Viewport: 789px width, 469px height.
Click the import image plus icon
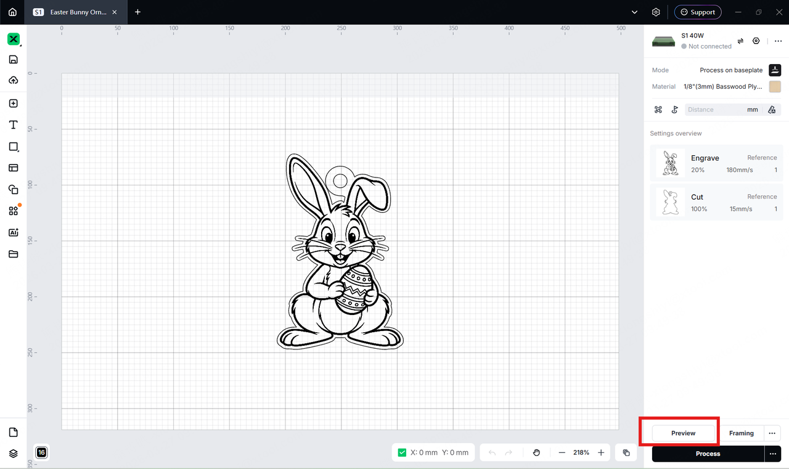(14, 104)
